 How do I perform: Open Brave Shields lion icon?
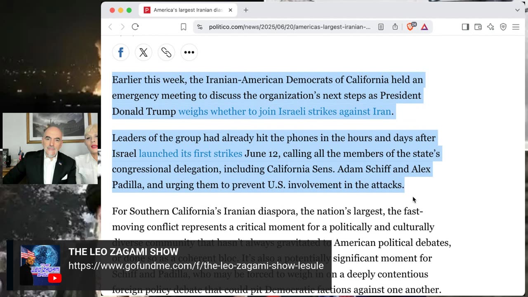pyautogui.click(x=411, y=27)
